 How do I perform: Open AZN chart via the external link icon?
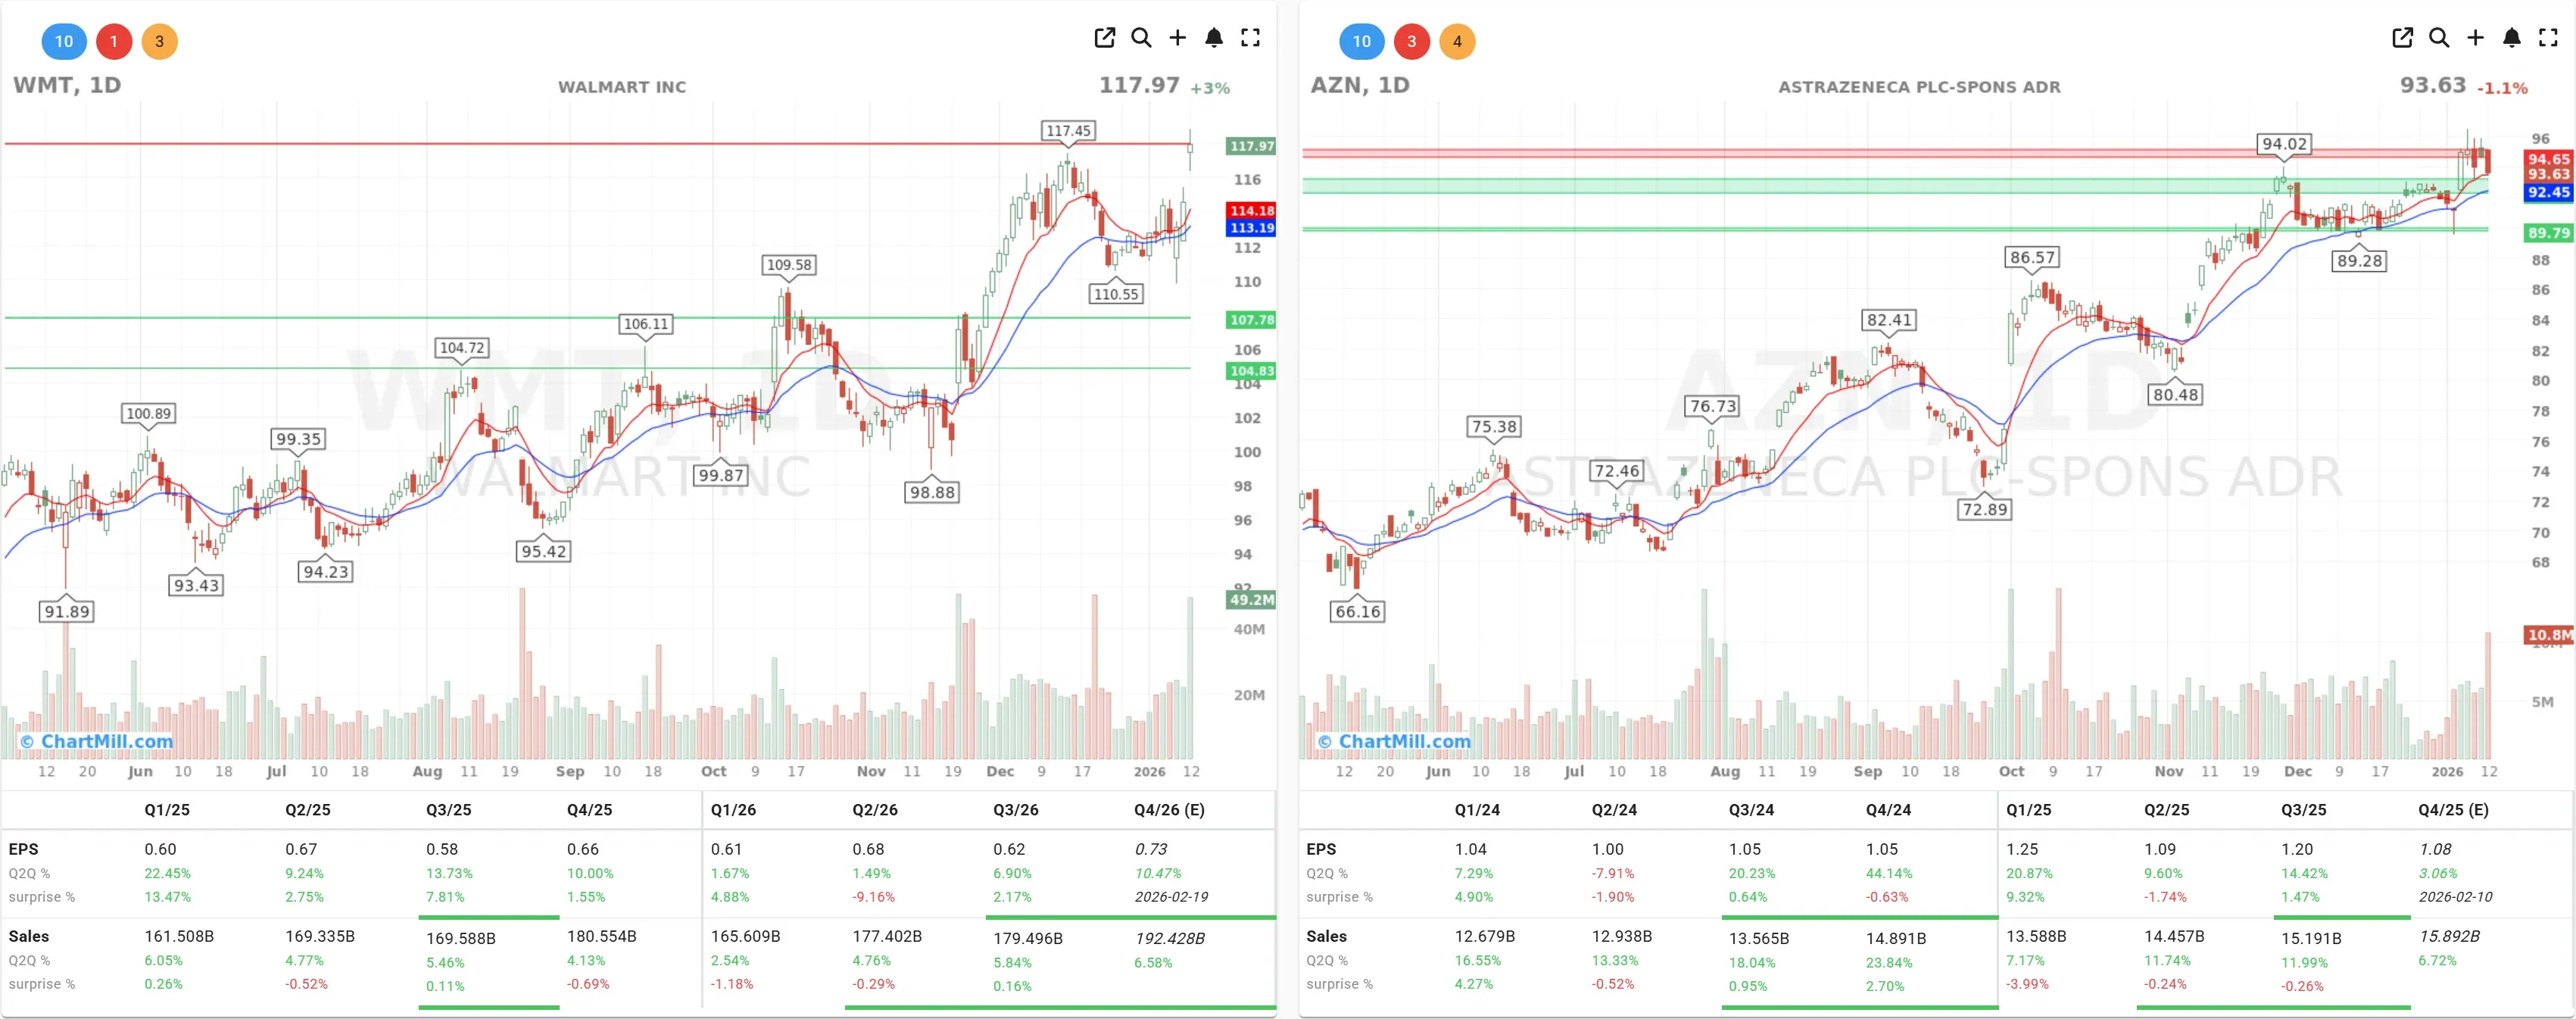click(x=2402, y=37)
